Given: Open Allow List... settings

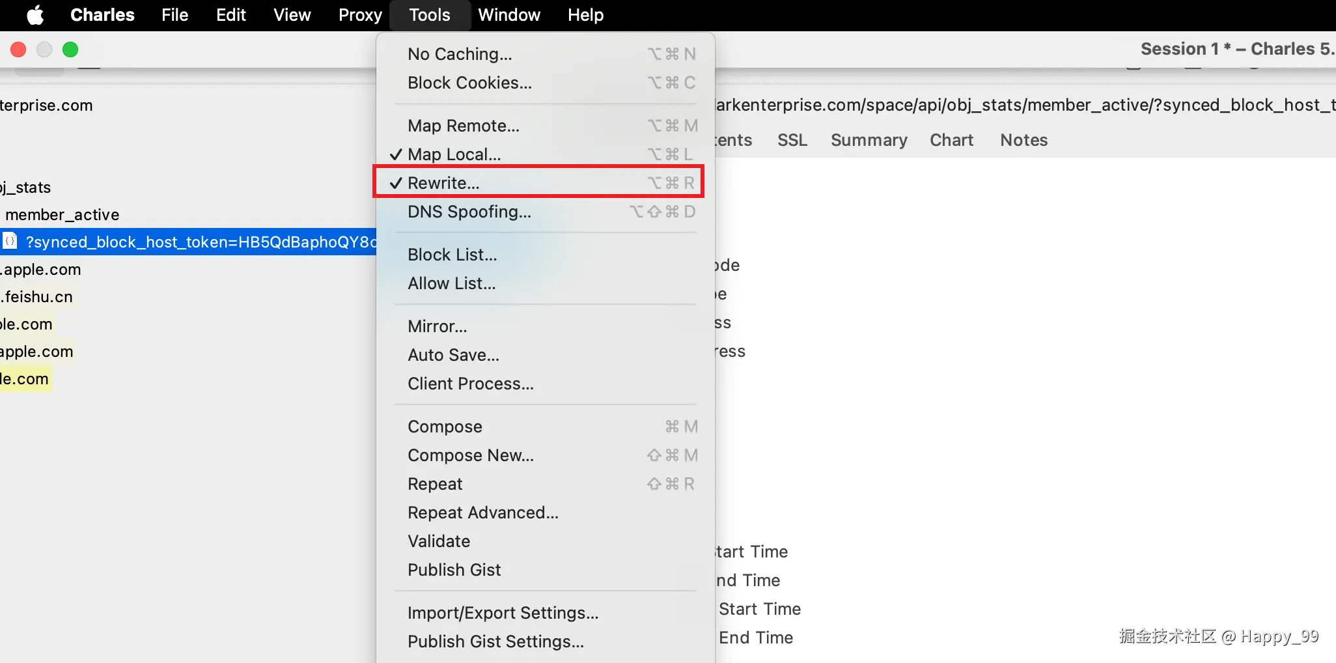Looking at the screenshot, I should point(546,283).
